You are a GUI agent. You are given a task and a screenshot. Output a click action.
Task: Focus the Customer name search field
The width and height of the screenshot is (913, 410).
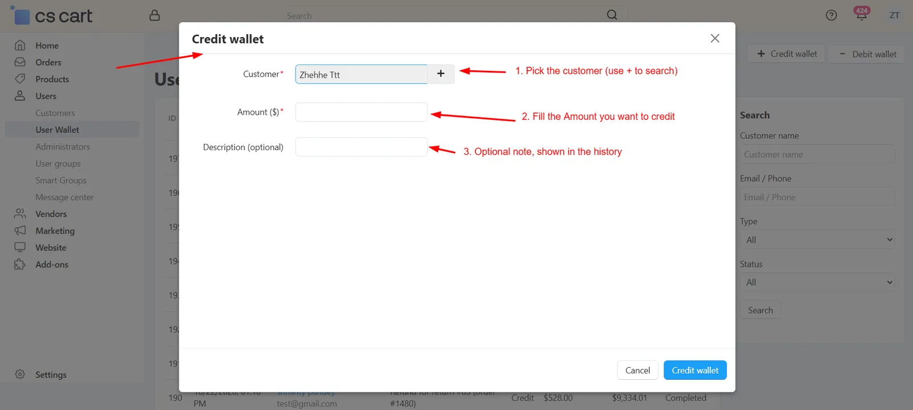coord(817,154)
